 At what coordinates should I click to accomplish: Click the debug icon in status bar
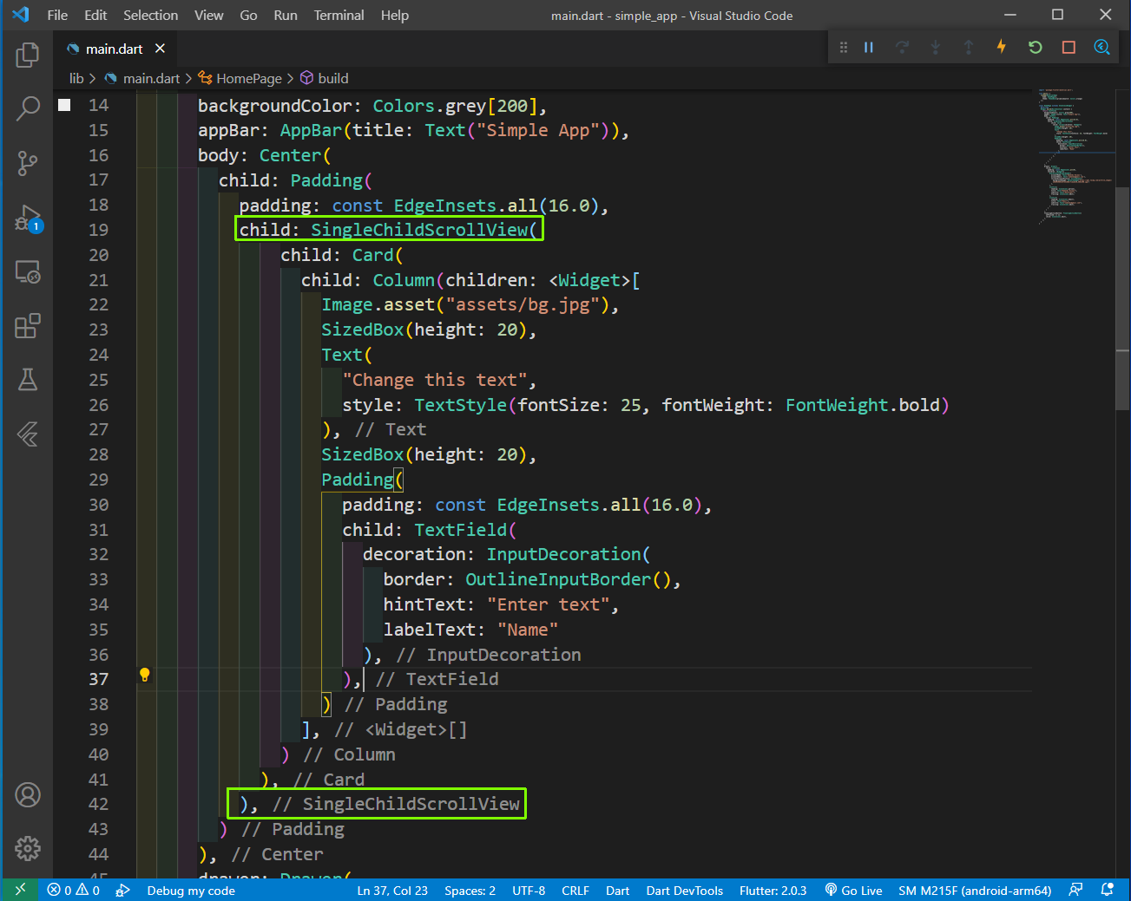(123, 891)
